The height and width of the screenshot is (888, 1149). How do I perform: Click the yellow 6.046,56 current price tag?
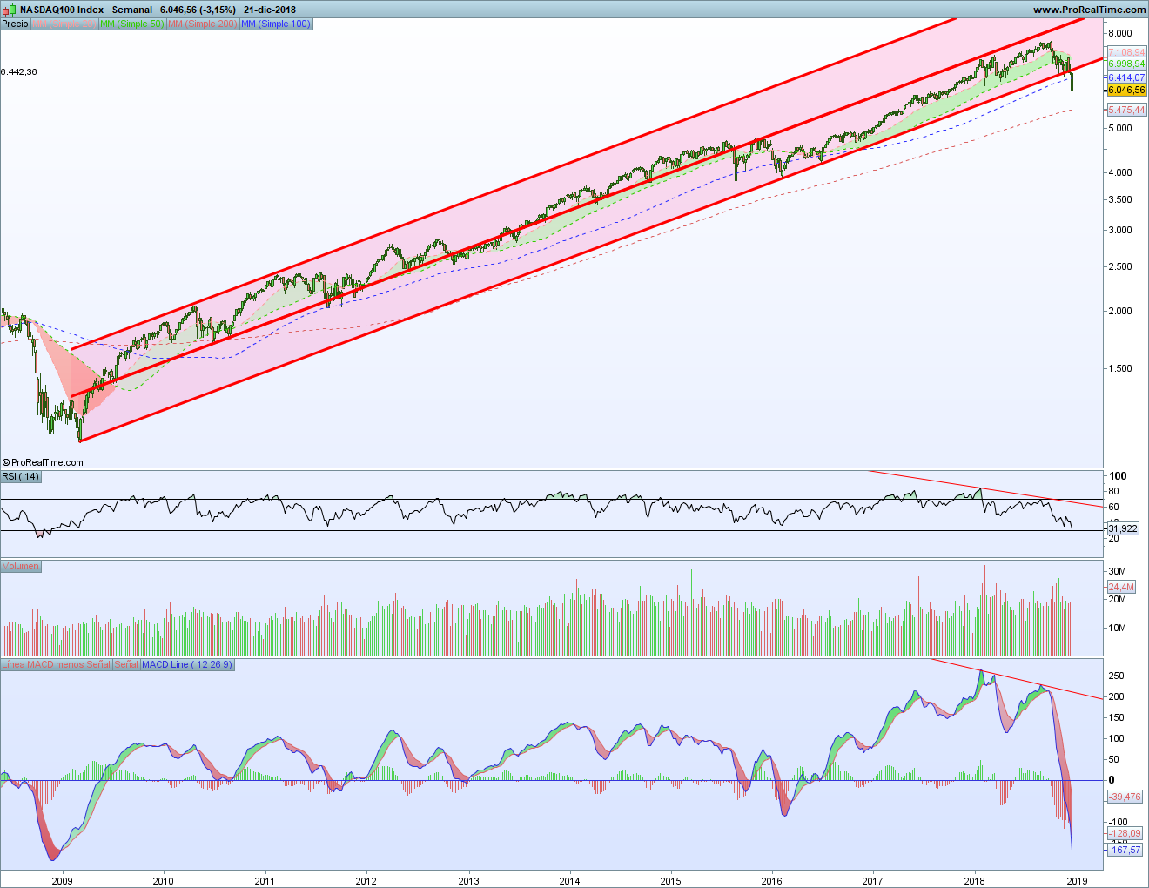tap(1126, 90)
